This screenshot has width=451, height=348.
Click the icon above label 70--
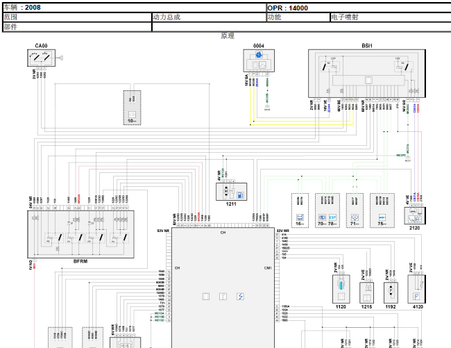(322, 217)
